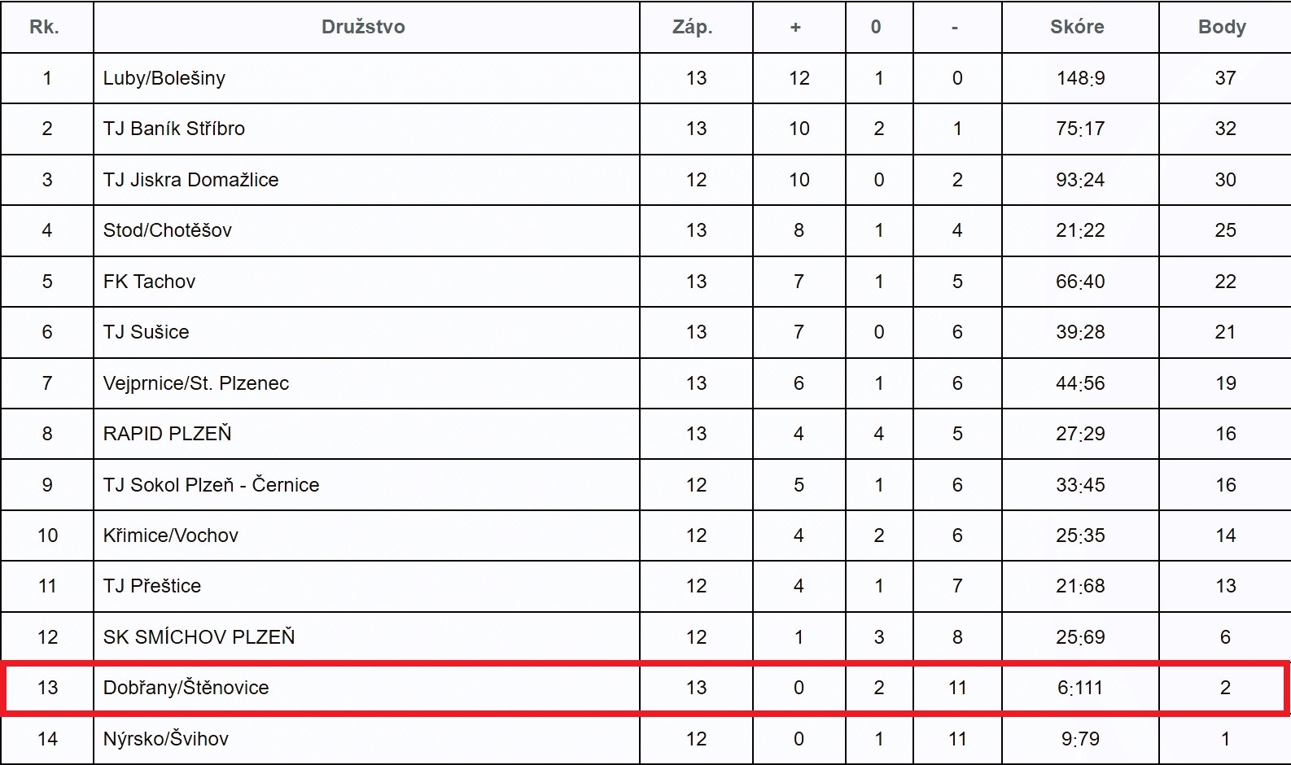Open TJ Sokol Plzeň - Černice

[x=212, y=485]
